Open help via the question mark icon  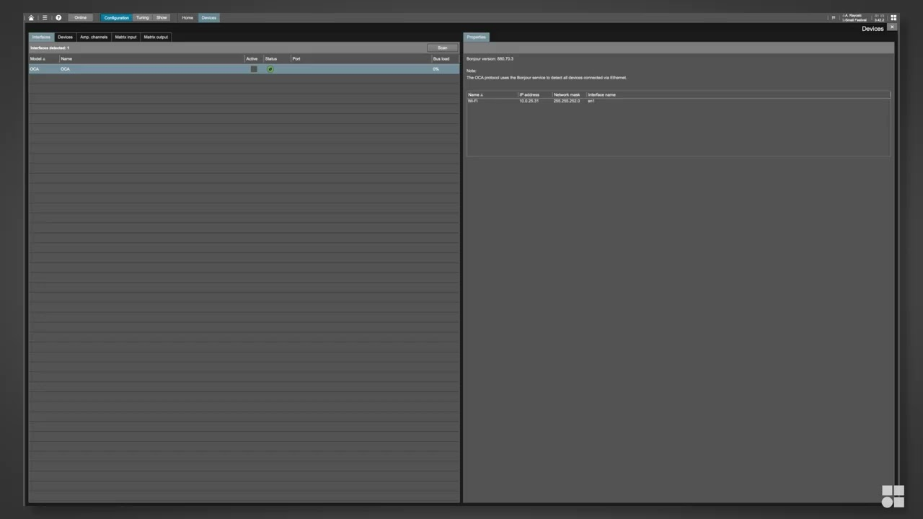58,18
